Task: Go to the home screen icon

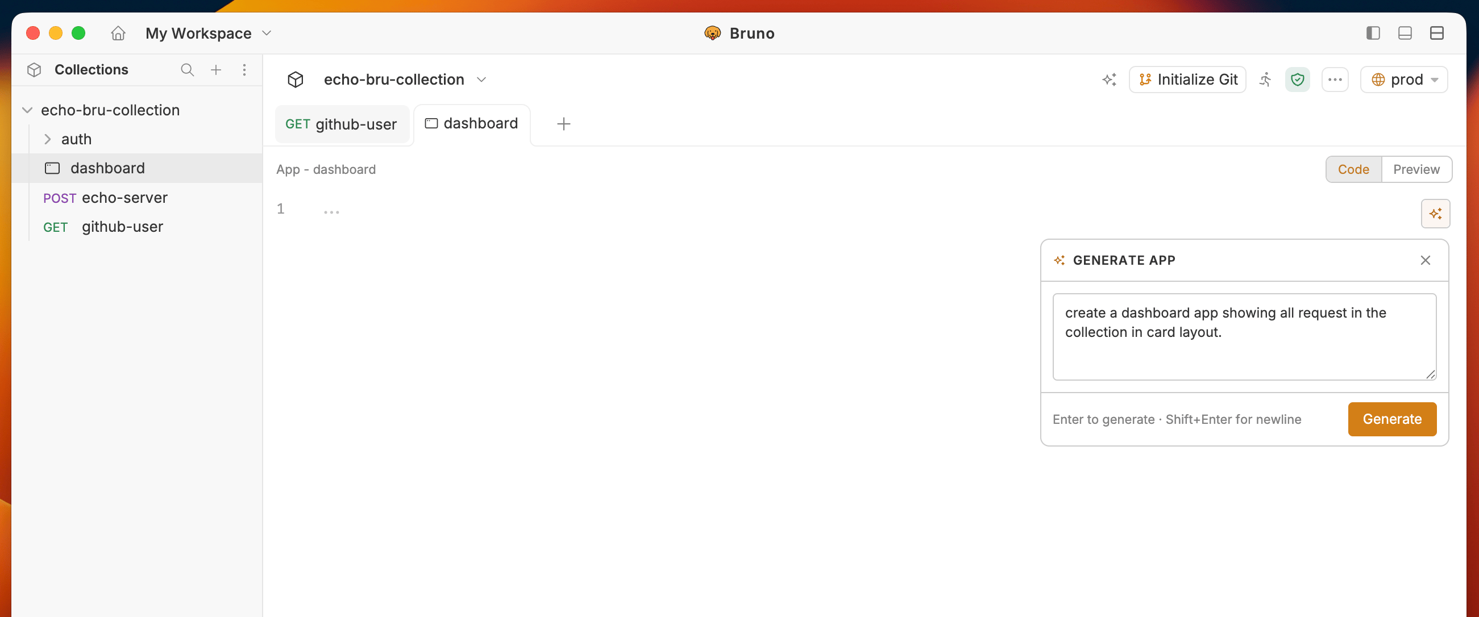Action: tap(118, 34)
